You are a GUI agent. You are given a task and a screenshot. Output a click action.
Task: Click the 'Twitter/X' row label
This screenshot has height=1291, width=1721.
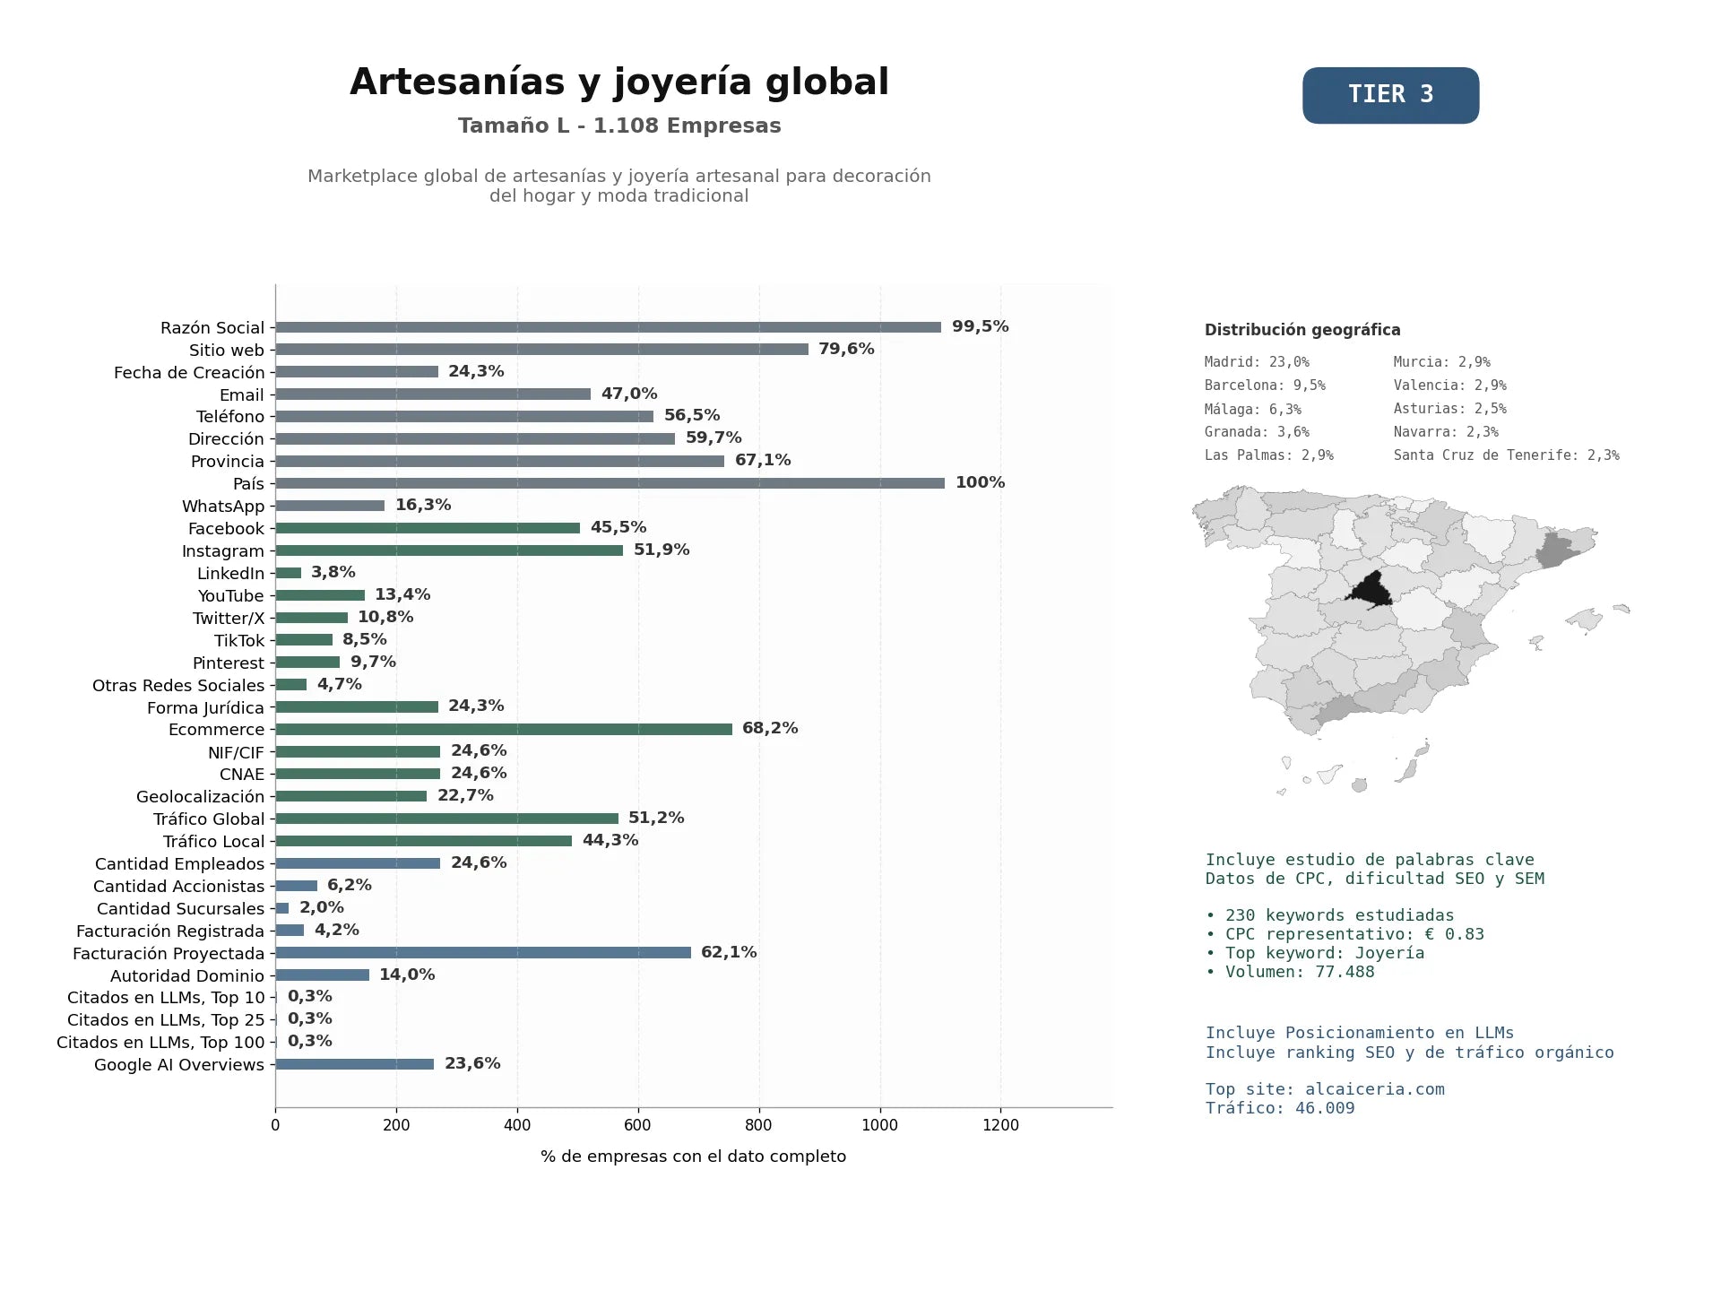pos(229,619)
